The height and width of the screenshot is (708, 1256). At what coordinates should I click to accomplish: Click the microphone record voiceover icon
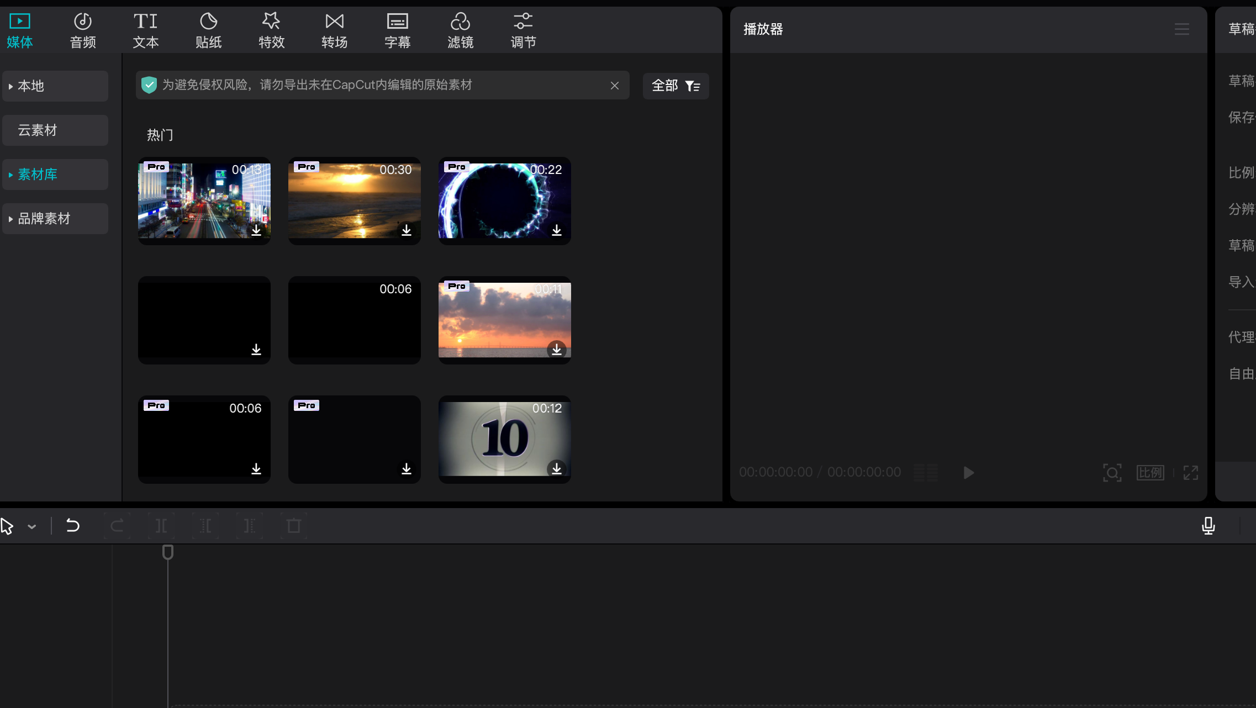tap(1208, 526)
